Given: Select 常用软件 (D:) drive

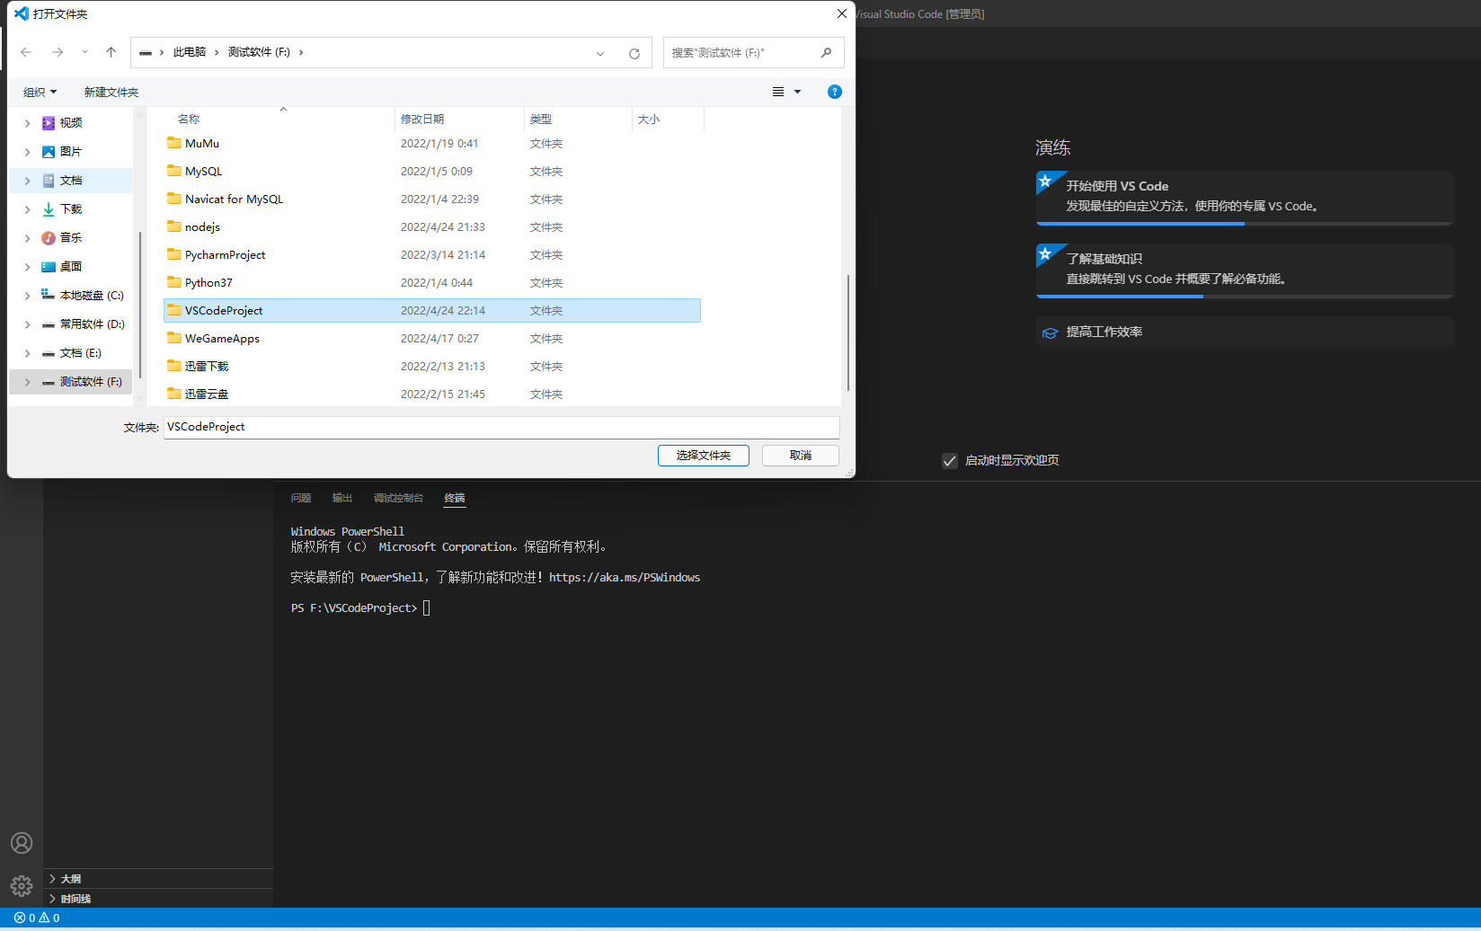Looking at the screenshot, I should click(x=83, y=324).
